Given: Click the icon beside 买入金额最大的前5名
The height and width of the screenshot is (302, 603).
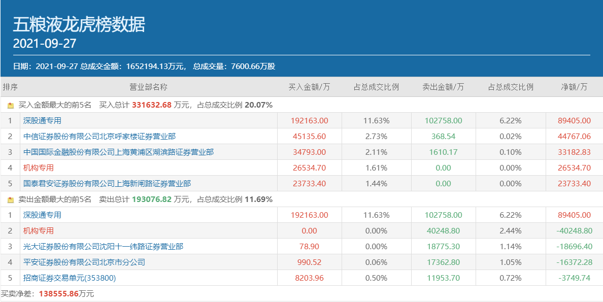Looking at the screenshot, I should 11,106.
